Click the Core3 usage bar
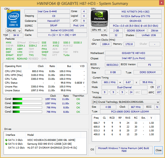Image resolution: width=165 pixels, height=158 pixels. point(27,112)
